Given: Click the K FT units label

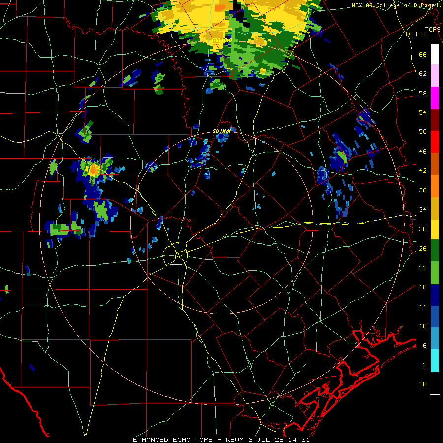Looking at the screenshot, I should pos(416,34).
